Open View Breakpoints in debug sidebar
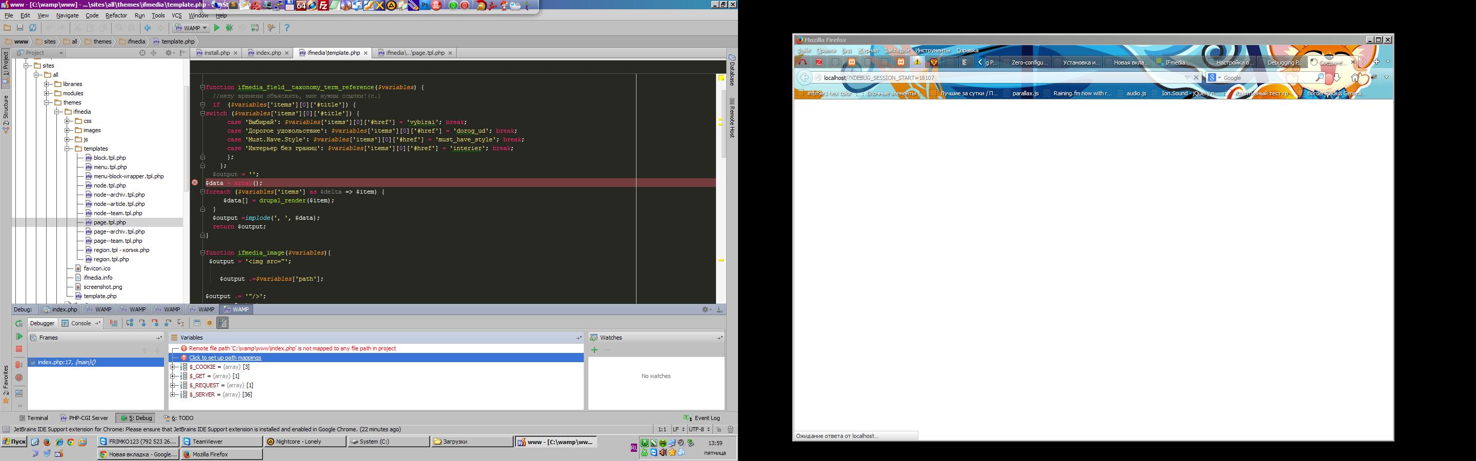 click(x=19, y=364)
